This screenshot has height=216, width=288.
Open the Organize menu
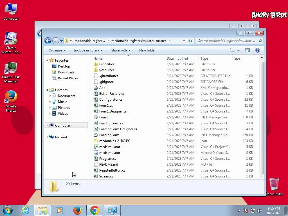point(57,50)
